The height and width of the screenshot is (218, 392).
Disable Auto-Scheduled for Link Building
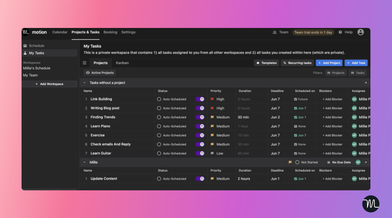pyautogui.click(x=200, y=99)
